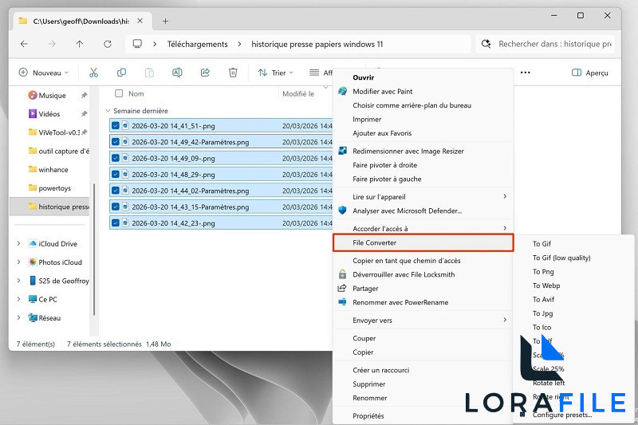Screen dimensions: 638x425
Task: Uncheck file 2026-03-20 14_44_02-Paramètres.png
Action: click(x=116, y=191)
